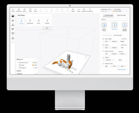Set Speed to Fast

[x=122, y=47]
